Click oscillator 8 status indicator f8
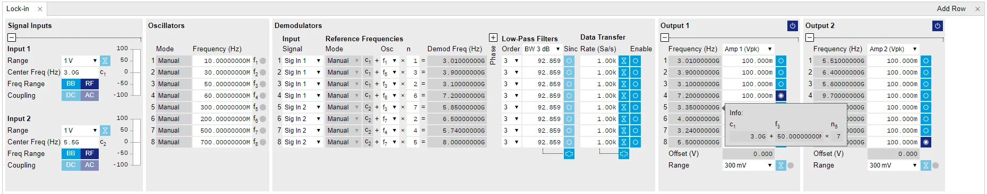This screenshot has width=987, height=194. [263, 142]
